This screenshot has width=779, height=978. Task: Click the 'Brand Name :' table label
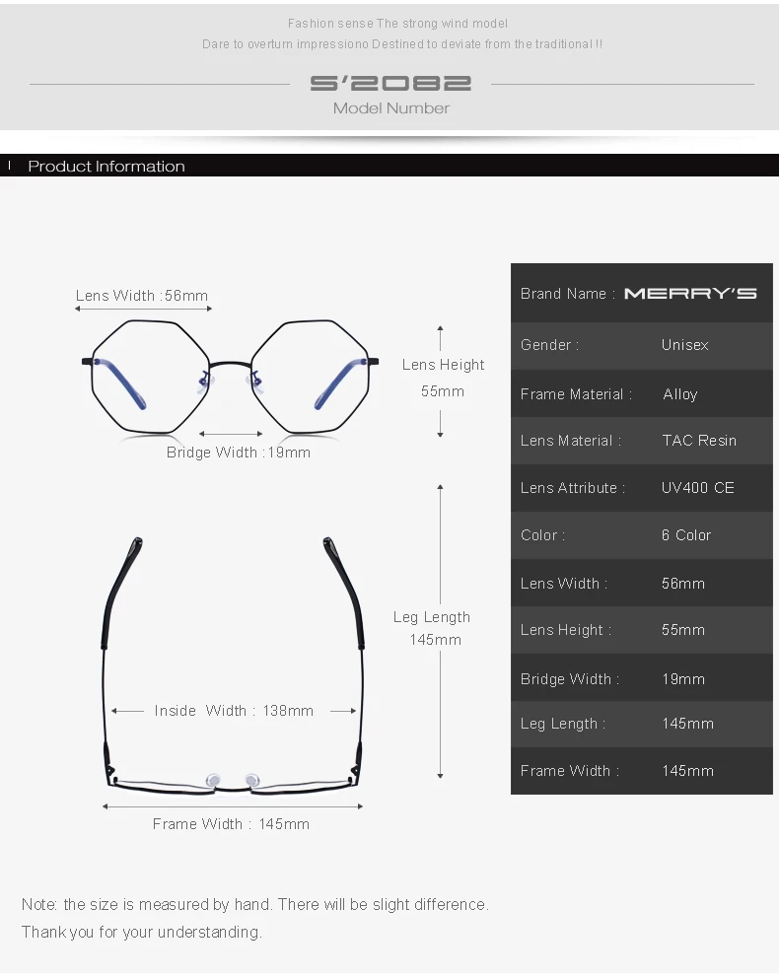pyautogui.click(x=568, y=294)
